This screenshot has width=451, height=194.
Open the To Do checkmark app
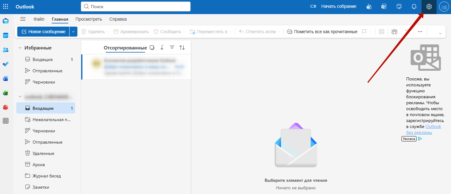pos(6,64)
